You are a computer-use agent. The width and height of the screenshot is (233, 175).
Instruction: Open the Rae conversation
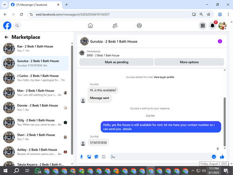tap(35, 49)
